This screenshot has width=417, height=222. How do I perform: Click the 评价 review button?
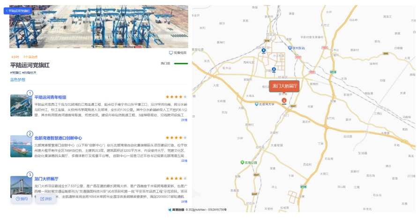point(46,199)
